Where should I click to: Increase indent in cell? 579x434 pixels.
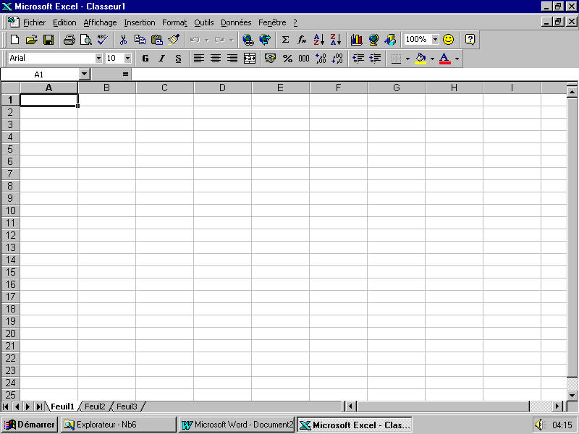375,59
